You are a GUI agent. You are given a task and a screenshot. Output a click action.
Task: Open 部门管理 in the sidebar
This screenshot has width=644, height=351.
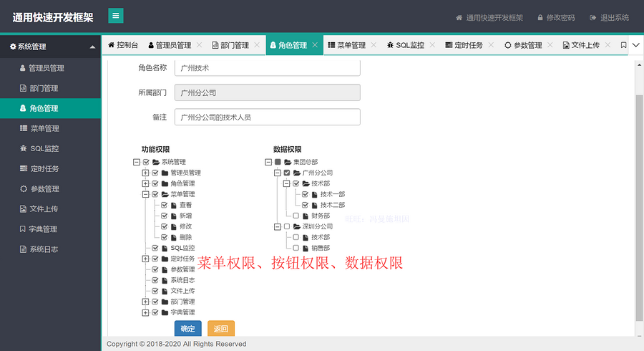(x=50, y=88)
